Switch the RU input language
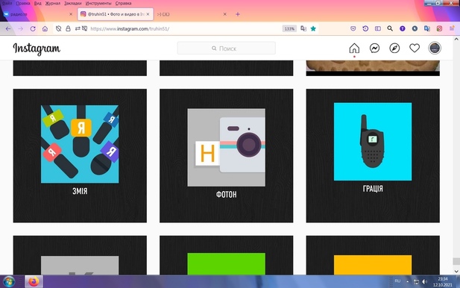The height and width of the screenshot is (288, 460). coord(397,281)
